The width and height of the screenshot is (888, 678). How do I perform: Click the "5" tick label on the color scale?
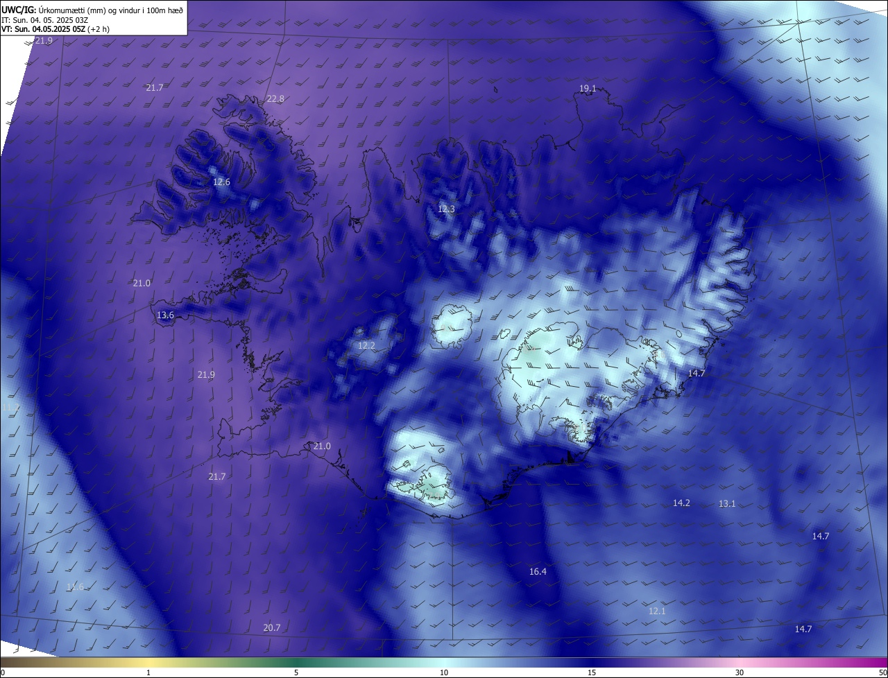click(x=296, y=672)
